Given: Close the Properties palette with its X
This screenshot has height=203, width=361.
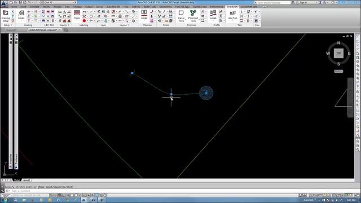Looking at the screenshot, I should (x=11, y=36).
